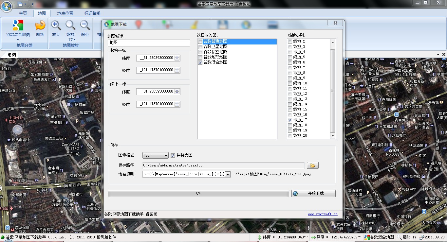Click the 缩放级别 label text
Image resolution: width=447 pixels, height=242 pixels.
[x=297, y=35]
